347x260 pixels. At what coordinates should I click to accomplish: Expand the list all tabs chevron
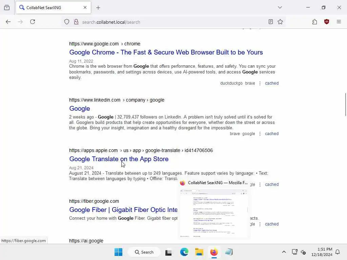[x=280, y=7]
